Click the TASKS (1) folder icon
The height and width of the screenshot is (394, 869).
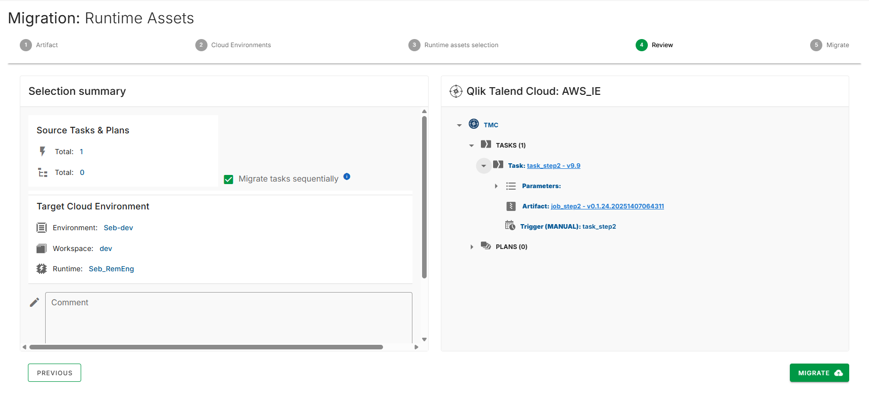click(486, 145)
